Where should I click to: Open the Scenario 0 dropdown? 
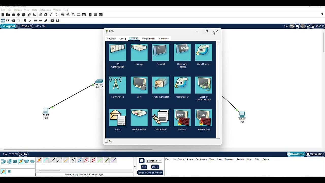point(154,161)
